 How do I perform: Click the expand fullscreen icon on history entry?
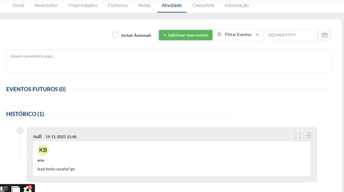coord(298,135)
